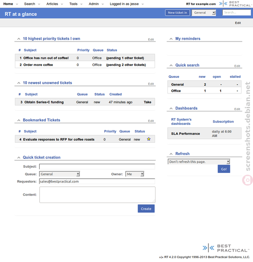Open the Owner dropdown set to Me
This screenshot has width=253, height=262.
coord(135,174)
